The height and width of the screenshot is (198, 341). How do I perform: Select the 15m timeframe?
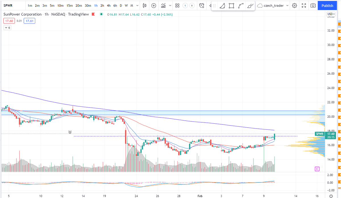click(69, 5)
